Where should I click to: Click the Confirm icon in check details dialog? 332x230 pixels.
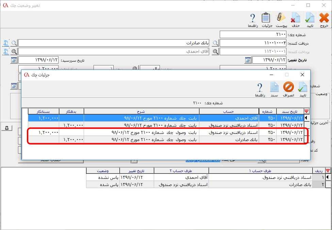coord(302,89)
